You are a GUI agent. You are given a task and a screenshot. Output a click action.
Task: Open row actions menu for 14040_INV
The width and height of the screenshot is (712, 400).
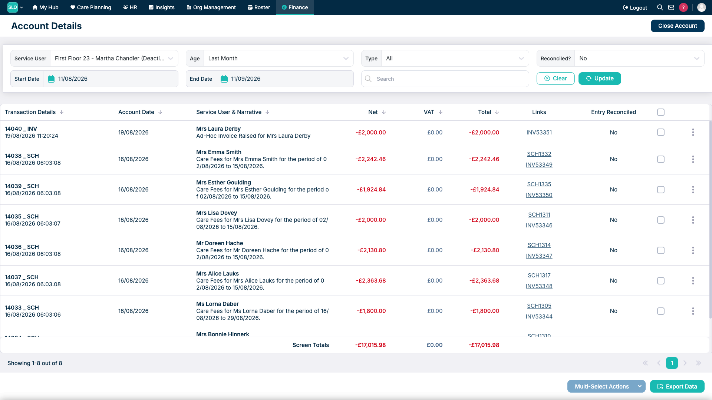coord(693,132)
